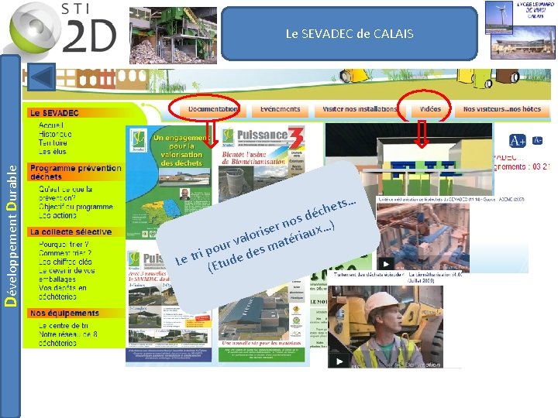Open Les chiffres clés link
This screenshot has width=558, height=418.
tap(65, 262)
